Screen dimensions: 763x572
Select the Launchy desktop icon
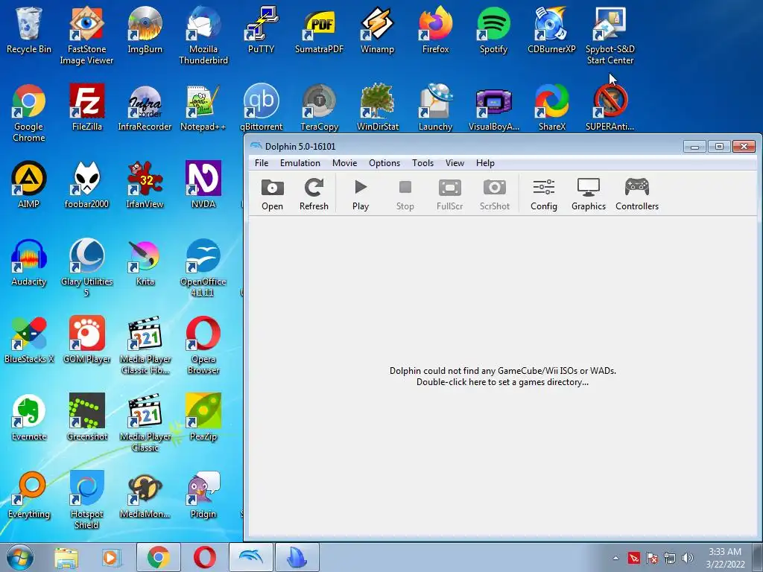(x=435, y=108)
